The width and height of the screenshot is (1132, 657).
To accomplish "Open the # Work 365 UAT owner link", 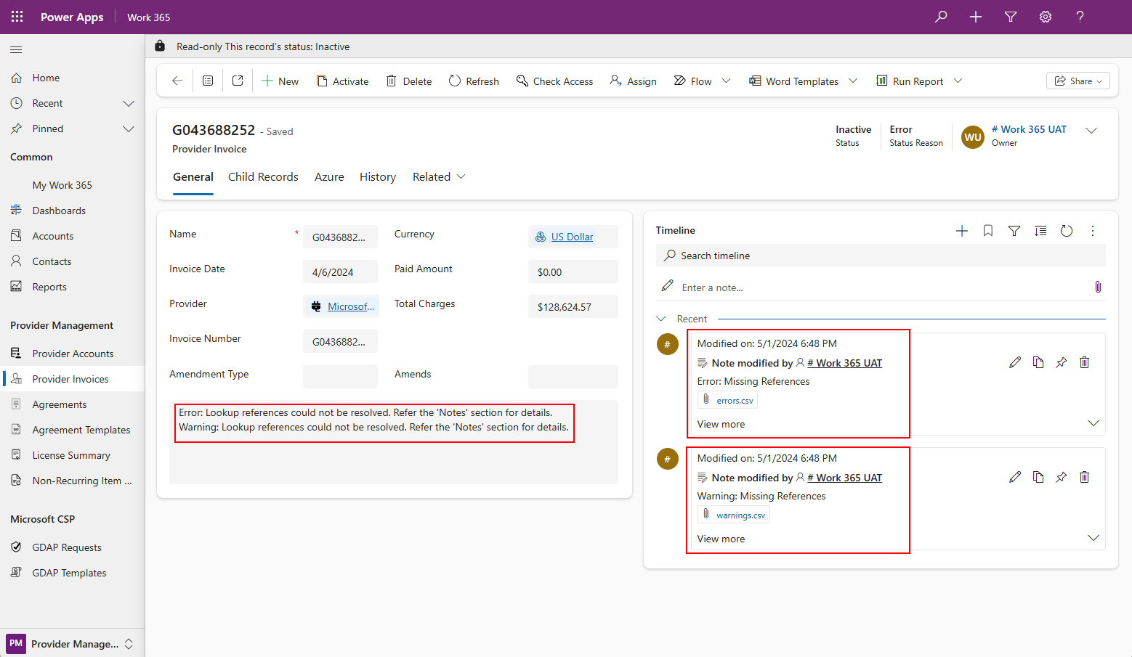I will pos(1029,129).
